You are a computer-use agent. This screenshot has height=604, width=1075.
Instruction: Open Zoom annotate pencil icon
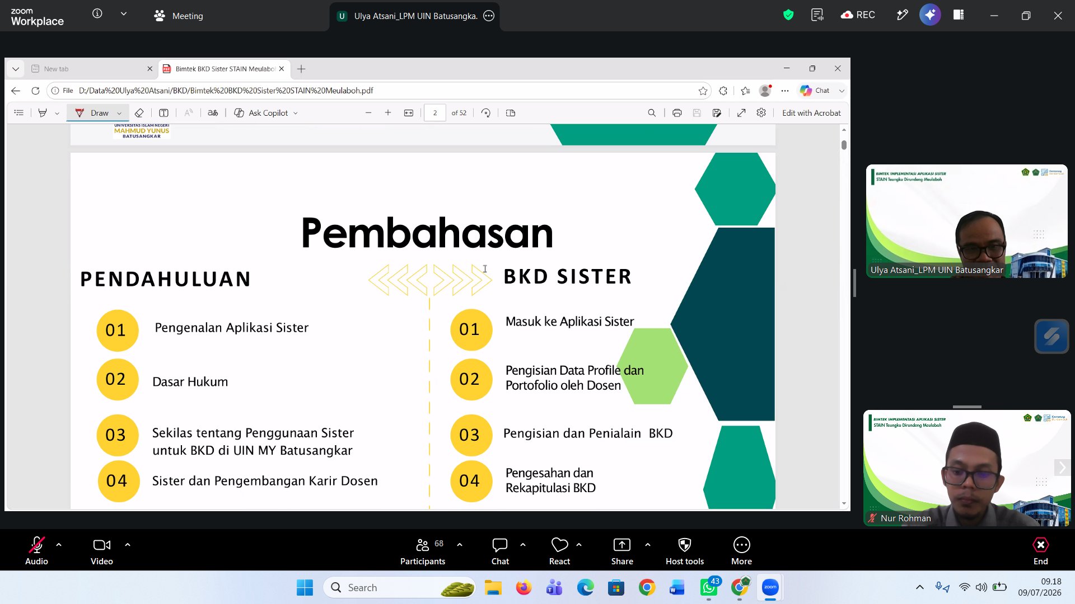(902, 15)
